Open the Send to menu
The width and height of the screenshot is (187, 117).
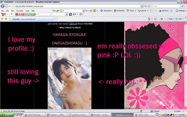tap(164, 11)
